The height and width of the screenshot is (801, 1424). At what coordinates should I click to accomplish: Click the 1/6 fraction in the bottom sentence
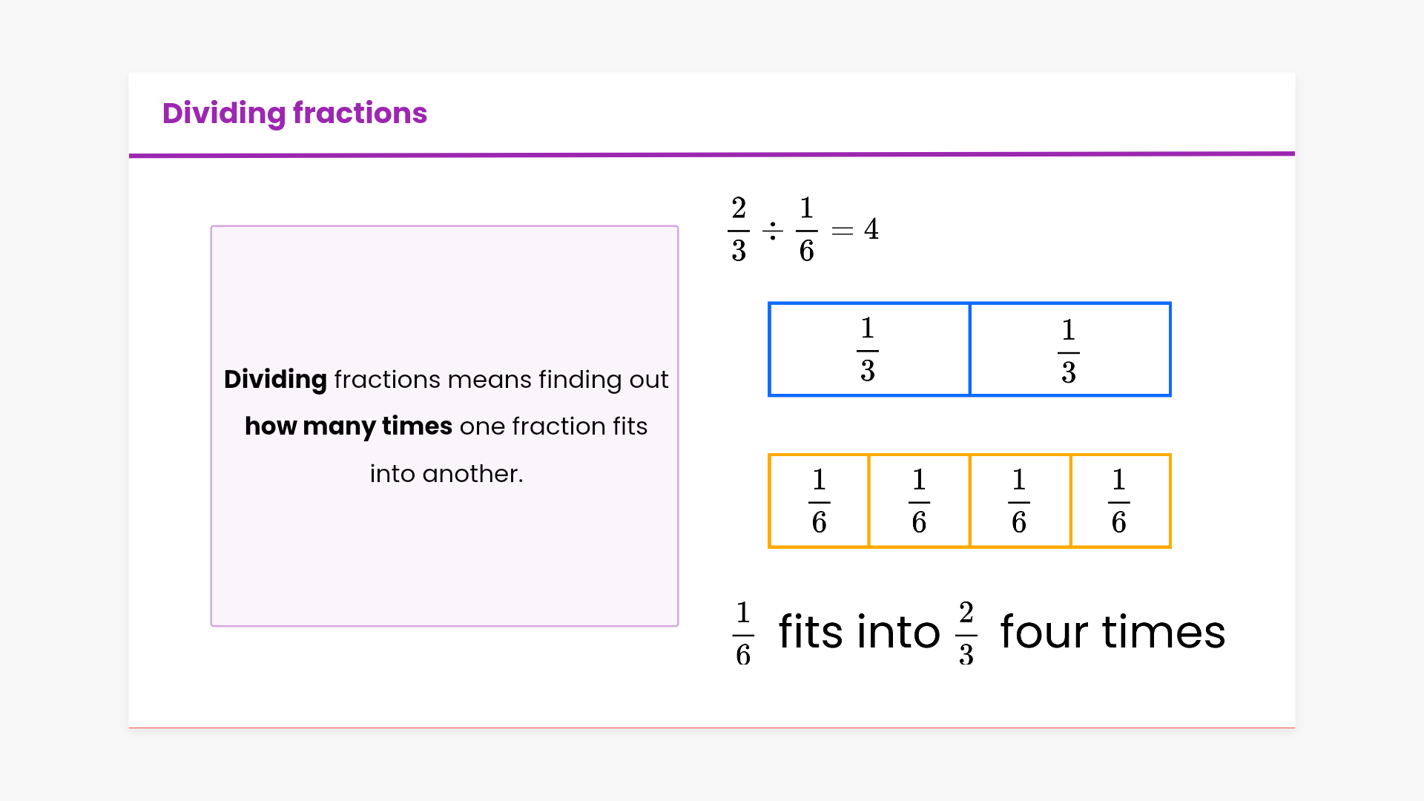point(743,633)
